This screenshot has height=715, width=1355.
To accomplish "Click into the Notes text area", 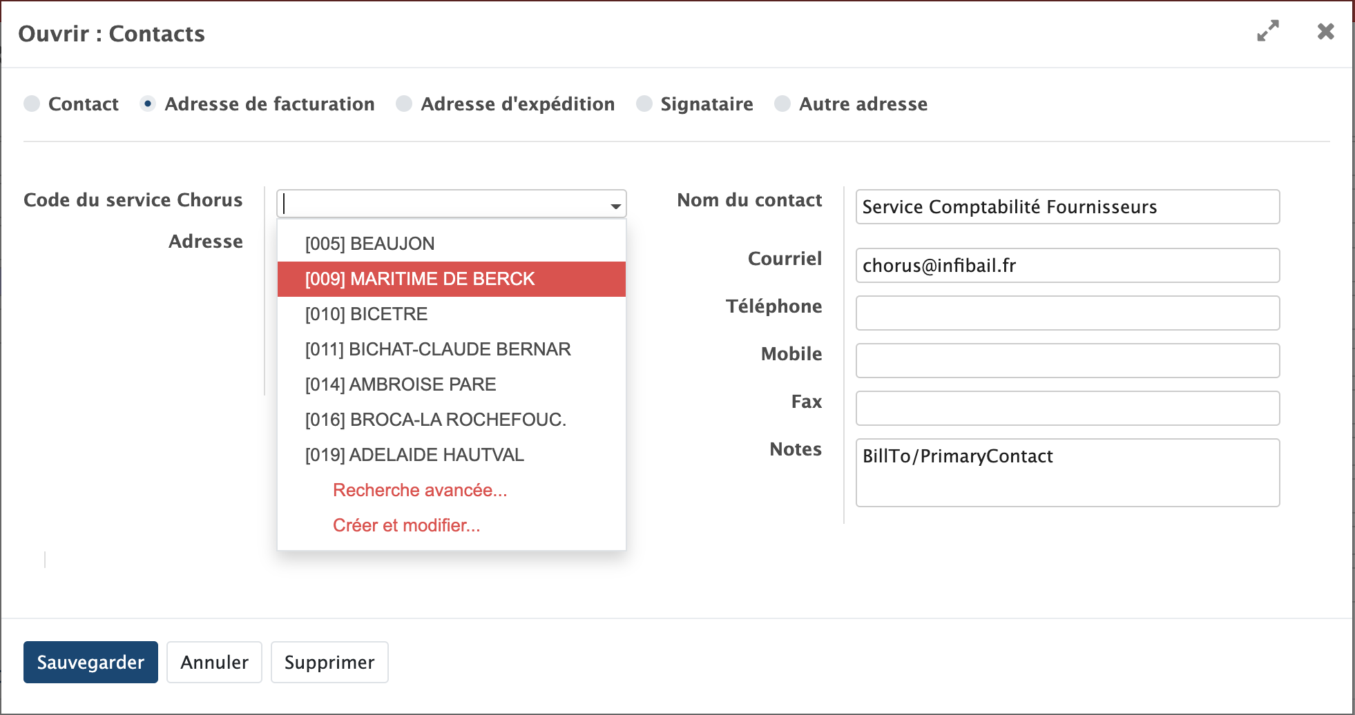I will [1067, 473].
